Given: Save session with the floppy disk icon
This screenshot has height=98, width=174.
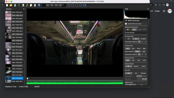Looking at the screenshot, I should point(15,5).
